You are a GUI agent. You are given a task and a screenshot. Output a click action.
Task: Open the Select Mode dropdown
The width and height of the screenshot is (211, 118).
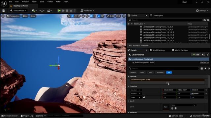tap(18, 10)
